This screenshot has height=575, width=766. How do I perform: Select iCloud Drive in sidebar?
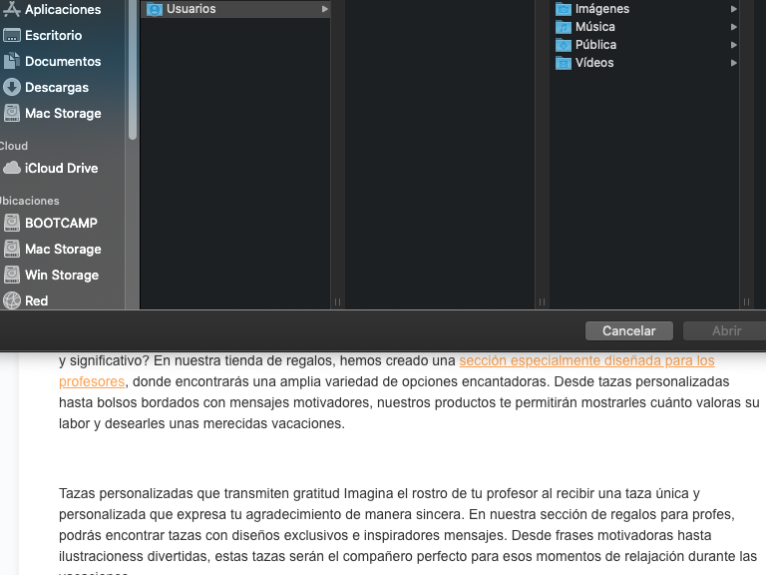(60, 168)
